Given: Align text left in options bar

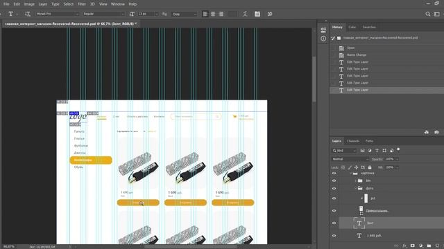Looking at the screenshot, I should (205, 14).
